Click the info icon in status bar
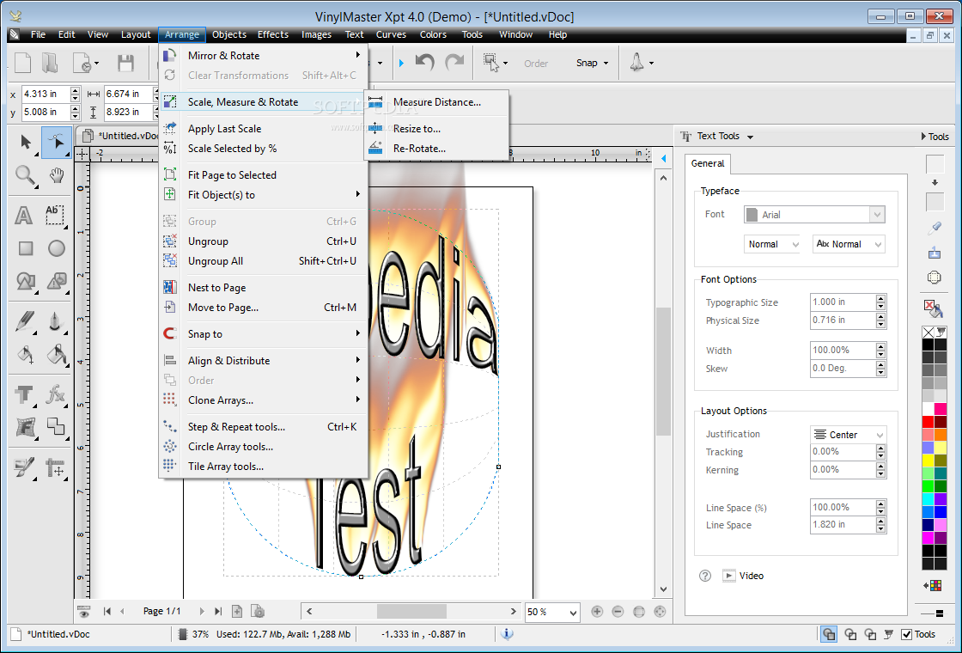 (507, 634)
